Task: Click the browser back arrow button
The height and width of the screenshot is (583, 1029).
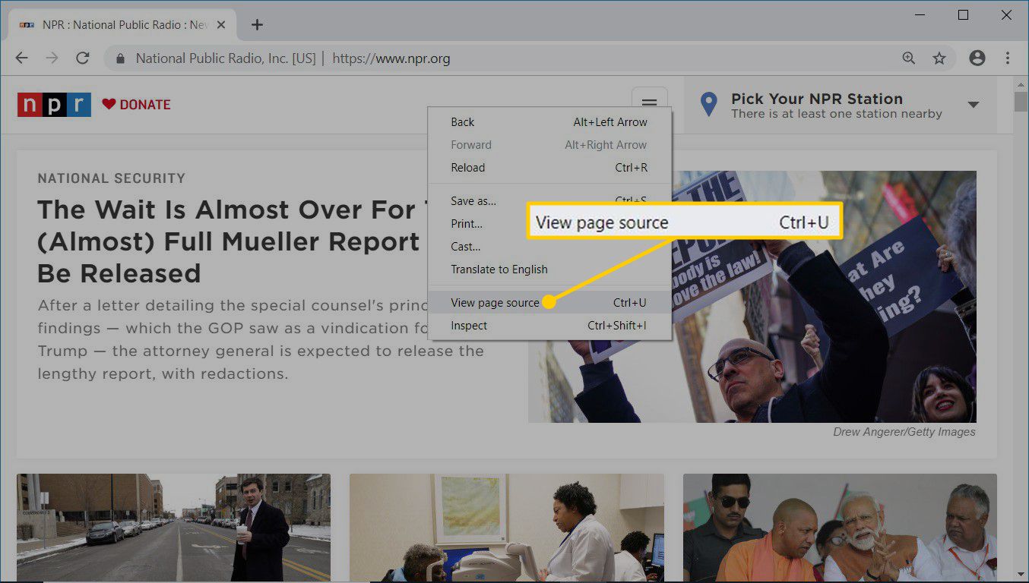Action: tap(21, 58)
